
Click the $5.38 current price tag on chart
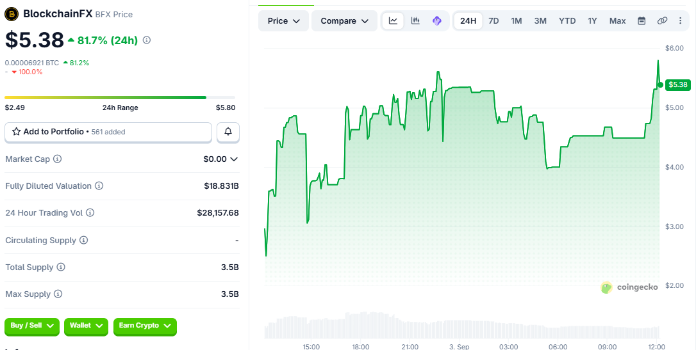point(678,84)
